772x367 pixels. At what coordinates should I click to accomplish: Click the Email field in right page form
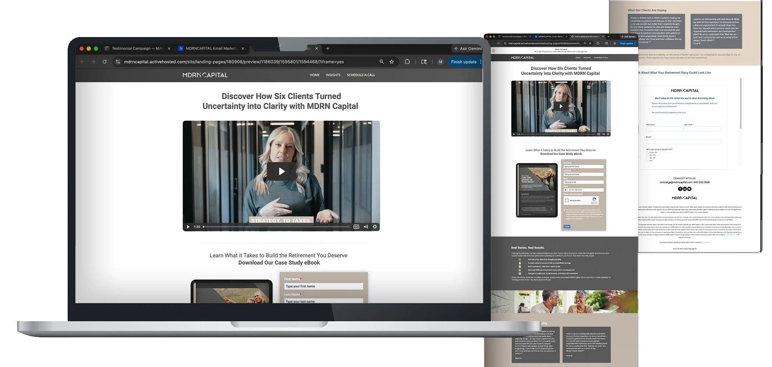(x=683, y=141)
